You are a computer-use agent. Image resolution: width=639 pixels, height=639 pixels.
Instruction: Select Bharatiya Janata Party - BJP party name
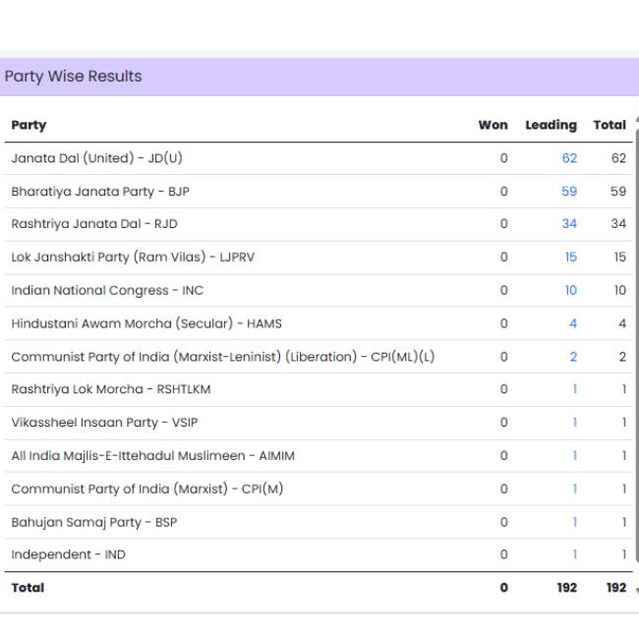100,192
